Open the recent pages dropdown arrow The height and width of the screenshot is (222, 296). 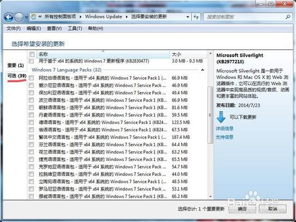pos(27,17)
